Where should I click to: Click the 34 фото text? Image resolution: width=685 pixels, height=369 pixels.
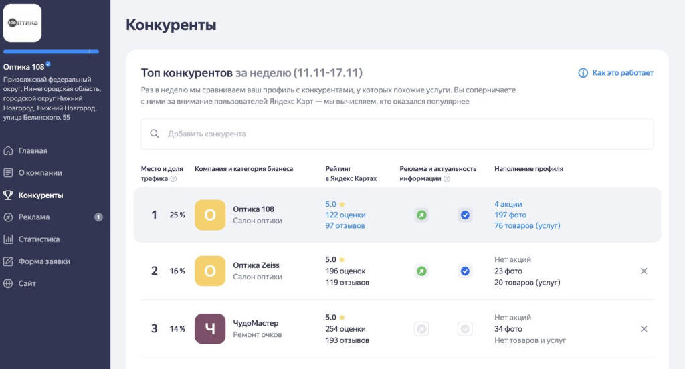pos(508,329)
